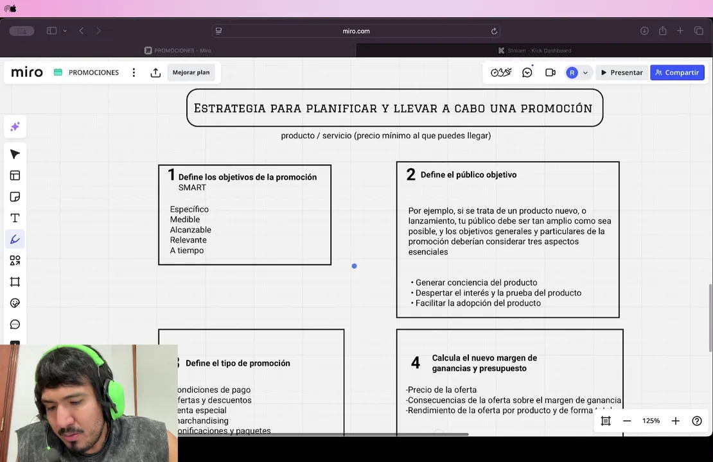
Task: Start video call camera icon
Action: 550,73
